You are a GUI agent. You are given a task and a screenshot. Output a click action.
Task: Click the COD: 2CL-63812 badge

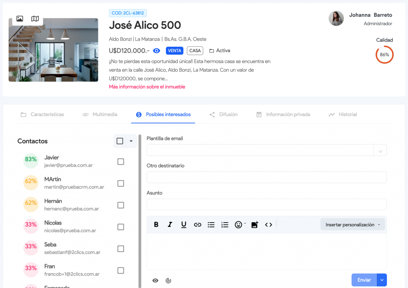click(128, 13)
